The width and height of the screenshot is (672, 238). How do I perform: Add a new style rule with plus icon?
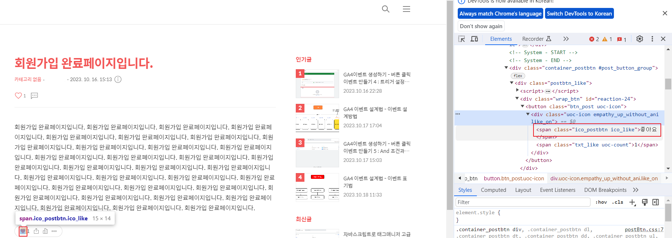pyautogui.click(x=632, y=202)
